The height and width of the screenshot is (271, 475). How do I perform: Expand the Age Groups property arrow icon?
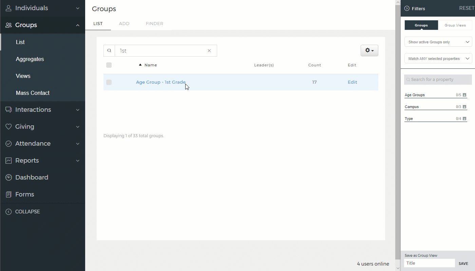tap(464, 95)
